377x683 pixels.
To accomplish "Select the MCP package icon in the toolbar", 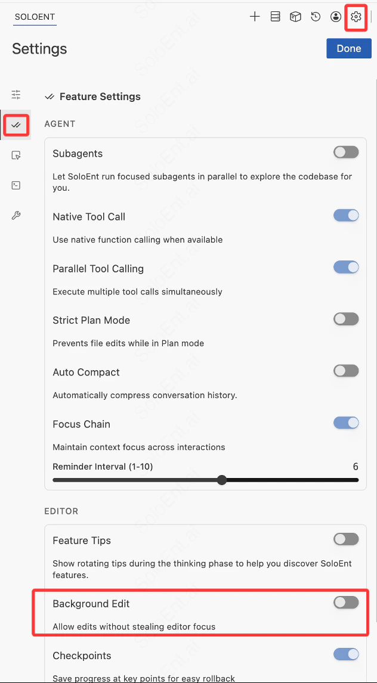I will pyautogui.click(x=295, y=17).
